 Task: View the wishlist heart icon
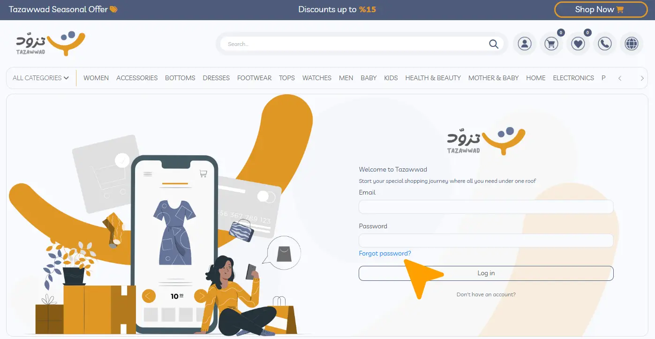coord(578,44)
